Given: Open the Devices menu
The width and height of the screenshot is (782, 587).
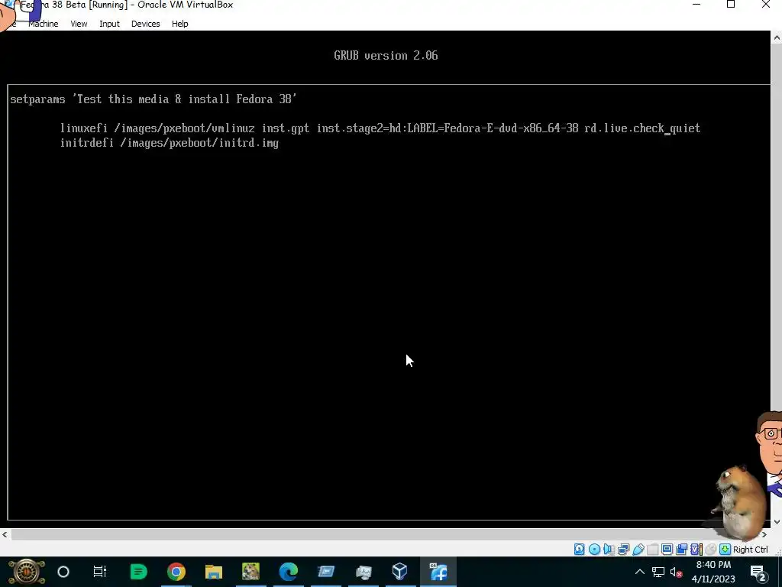Looking at the screenshot, I should [145, 24].
